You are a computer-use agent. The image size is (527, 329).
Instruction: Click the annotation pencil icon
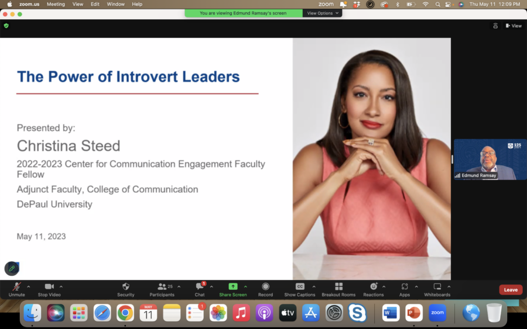[x=12, y=268]
